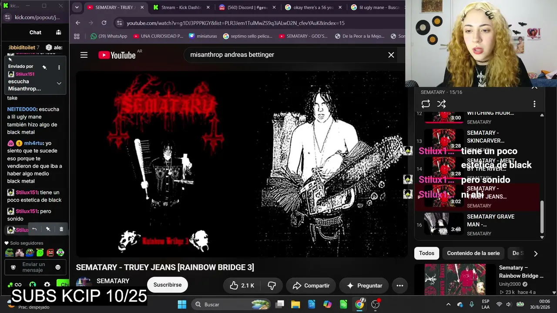Open the emoji picker in Kick chat

(x=58, y=267)
